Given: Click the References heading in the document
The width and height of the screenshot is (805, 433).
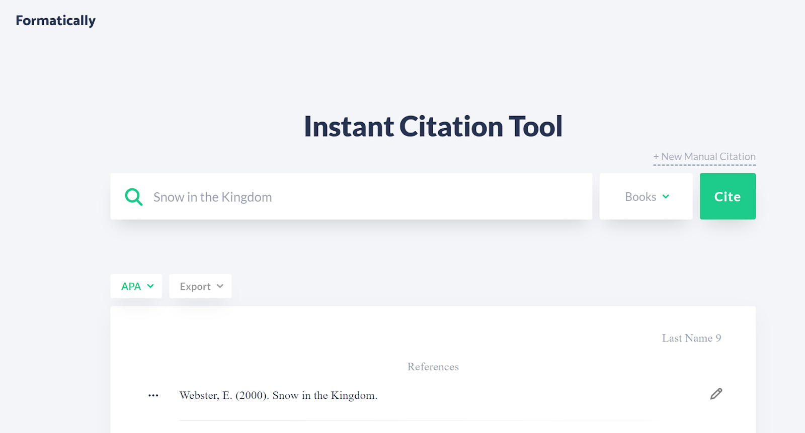Looking at the screenshot, I should pos(433,367).
